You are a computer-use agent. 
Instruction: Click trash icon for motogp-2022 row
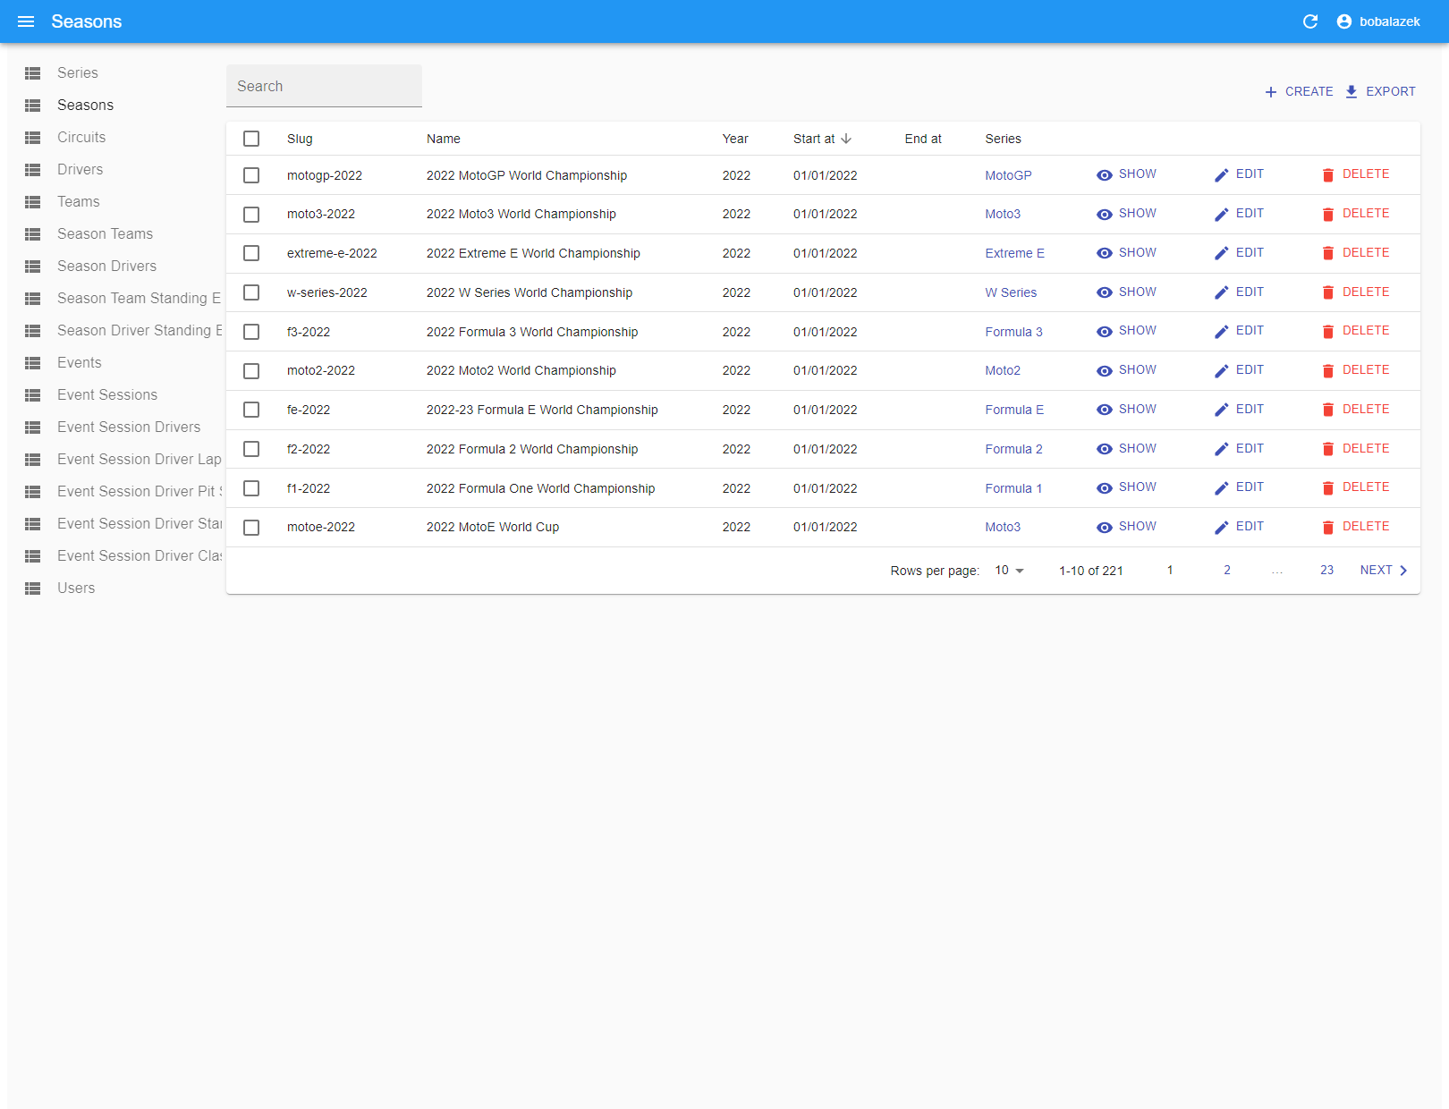[1328, 175]
